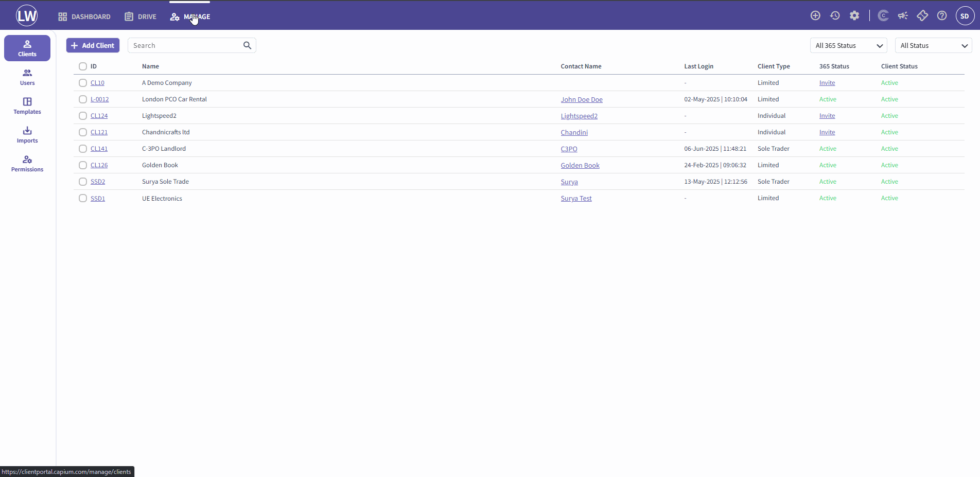The image size is (980, 477).
Task: Open client ID CL124 link
Action: tap(99, 116)
